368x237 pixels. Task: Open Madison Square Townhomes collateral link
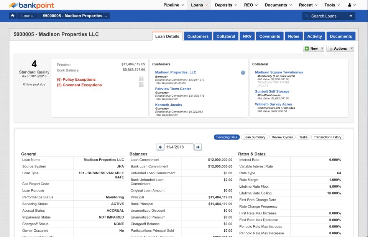pyautogui.click(x=279, y=72)
